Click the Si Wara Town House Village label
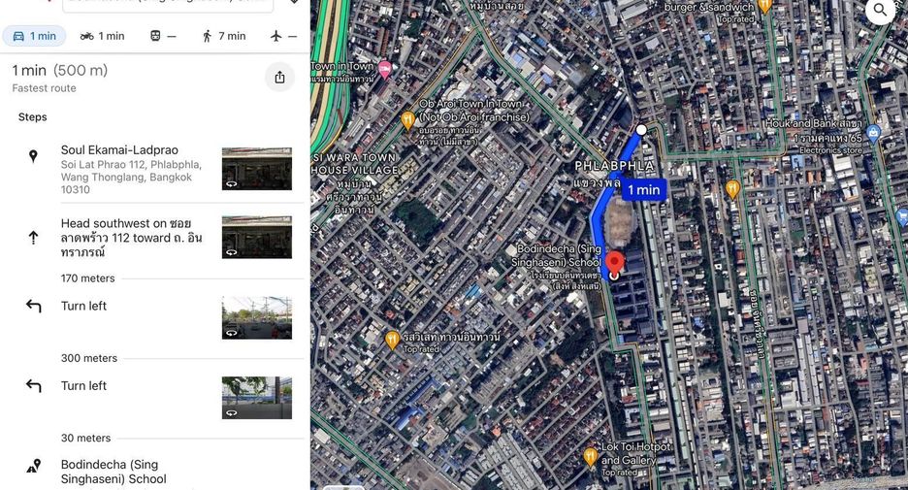 tap(354, 163)
